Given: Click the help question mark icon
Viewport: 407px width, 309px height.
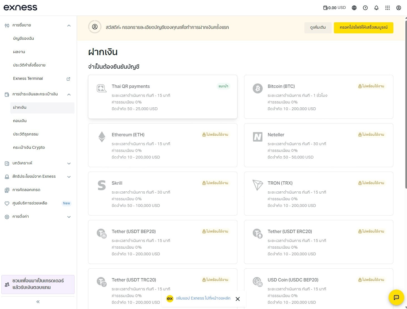Looking at the screenshot, I should 365,8.
